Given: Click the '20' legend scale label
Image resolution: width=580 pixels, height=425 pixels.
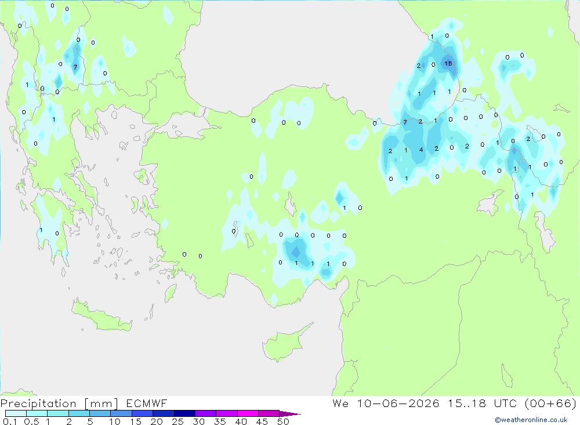Looking at the screenshot, I should pyautogui.click(x=157, y=422).
